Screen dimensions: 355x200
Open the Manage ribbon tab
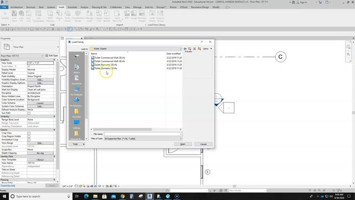click(137, 7)
